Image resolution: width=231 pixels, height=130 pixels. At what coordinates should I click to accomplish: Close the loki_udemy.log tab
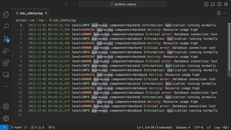[46, 13]
